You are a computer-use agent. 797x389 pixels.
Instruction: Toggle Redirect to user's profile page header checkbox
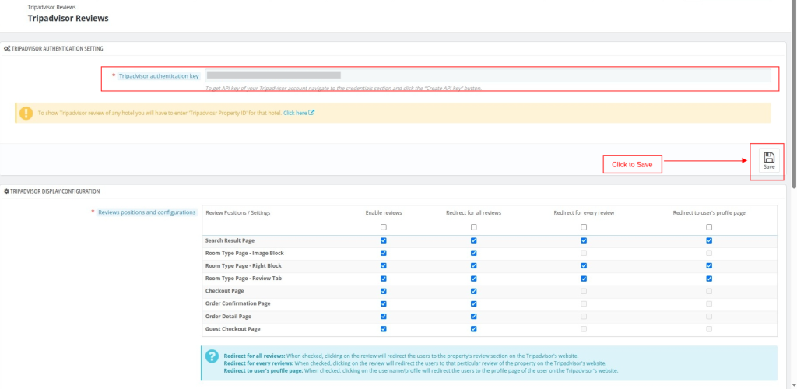[709, 227]
